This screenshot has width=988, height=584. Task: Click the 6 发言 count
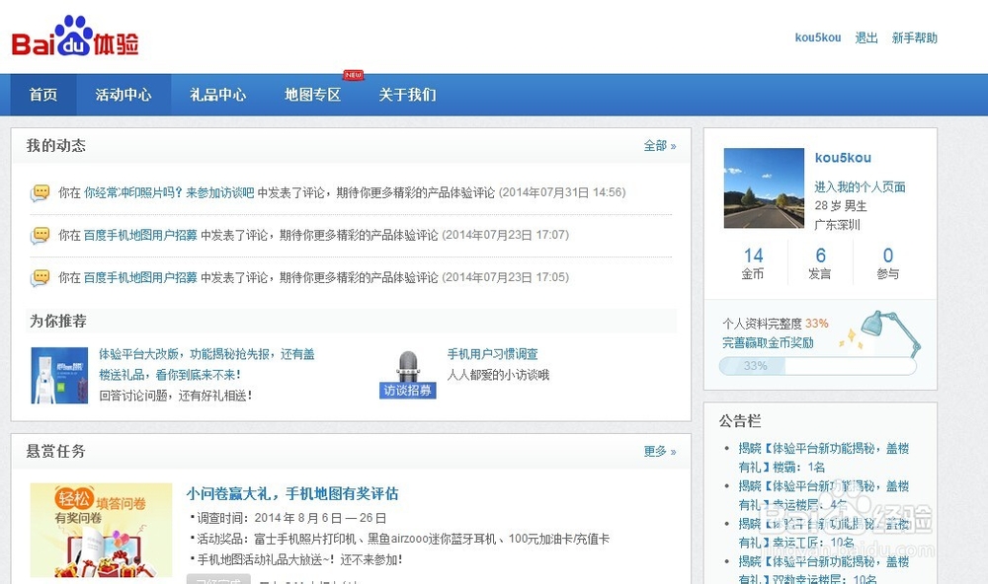pyautogui.click(x=820, y=263)
